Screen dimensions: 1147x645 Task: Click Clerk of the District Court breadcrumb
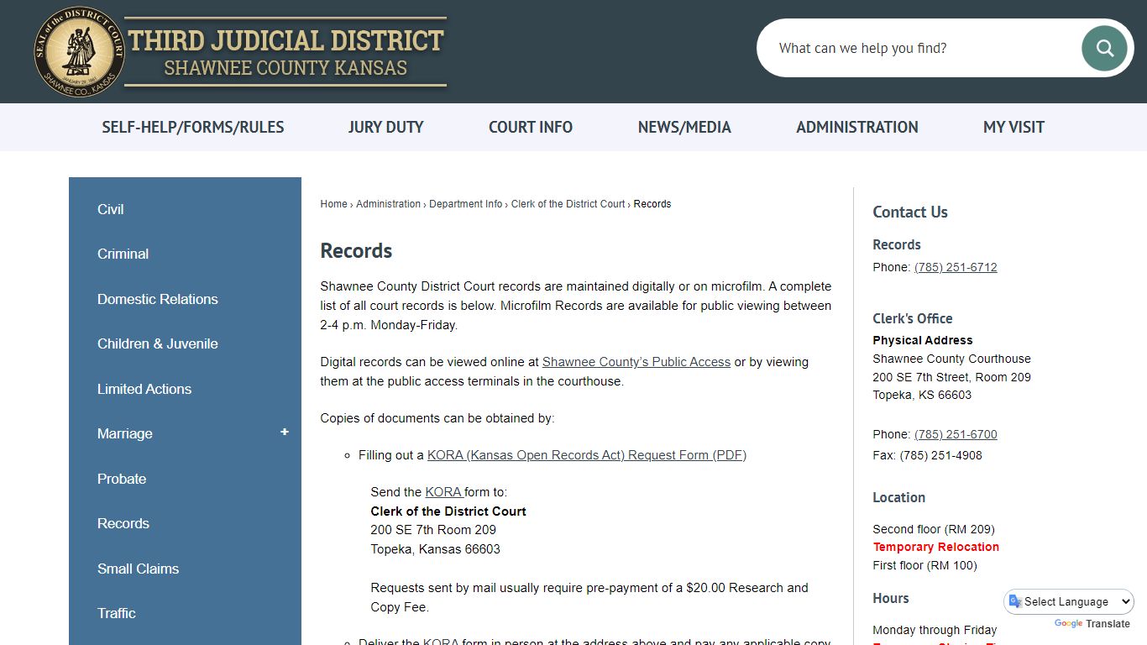click(568, 204)
